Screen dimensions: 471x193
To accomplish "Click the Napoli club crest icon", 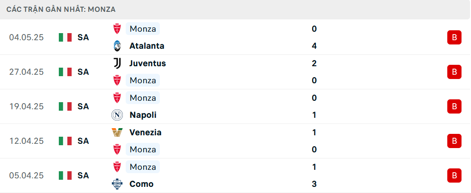I will tap(117, 115).
